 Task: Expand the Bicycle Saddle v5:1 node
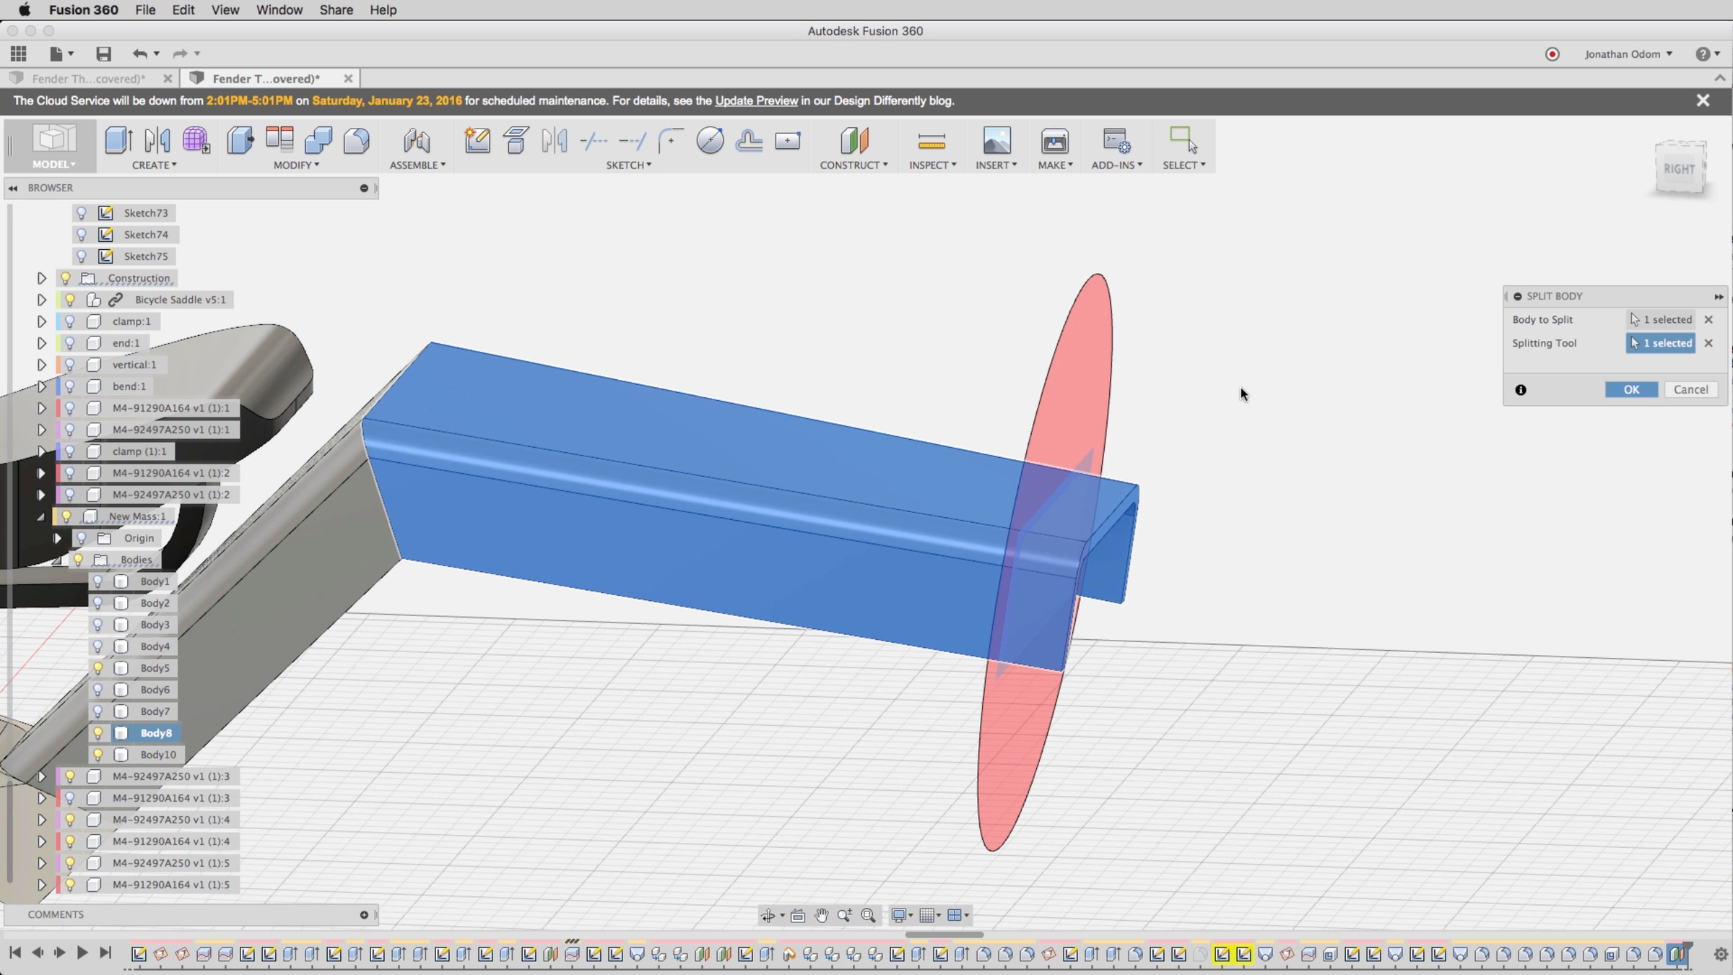pyautogui.click(x=41, y=300)
